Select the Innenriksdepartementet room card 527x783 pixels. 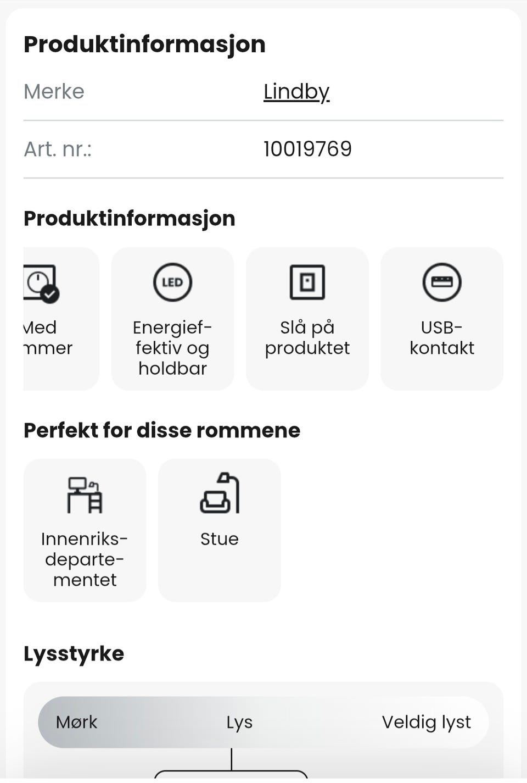85,530
